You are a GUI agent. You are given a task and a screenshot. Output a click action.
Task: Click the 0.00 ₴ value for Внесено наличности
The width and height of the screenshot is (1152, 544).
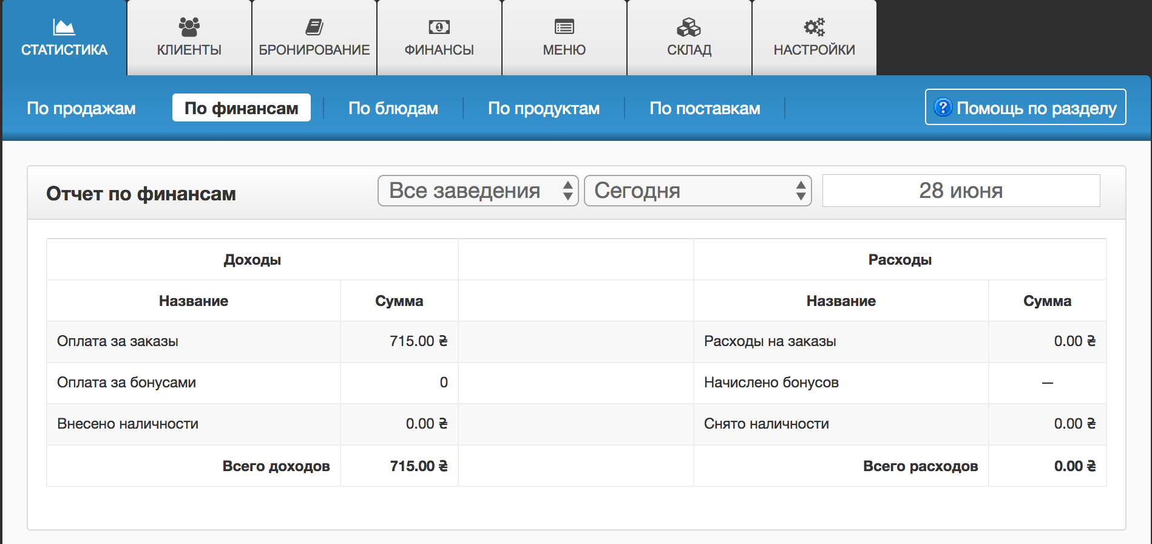click(427, 424)
